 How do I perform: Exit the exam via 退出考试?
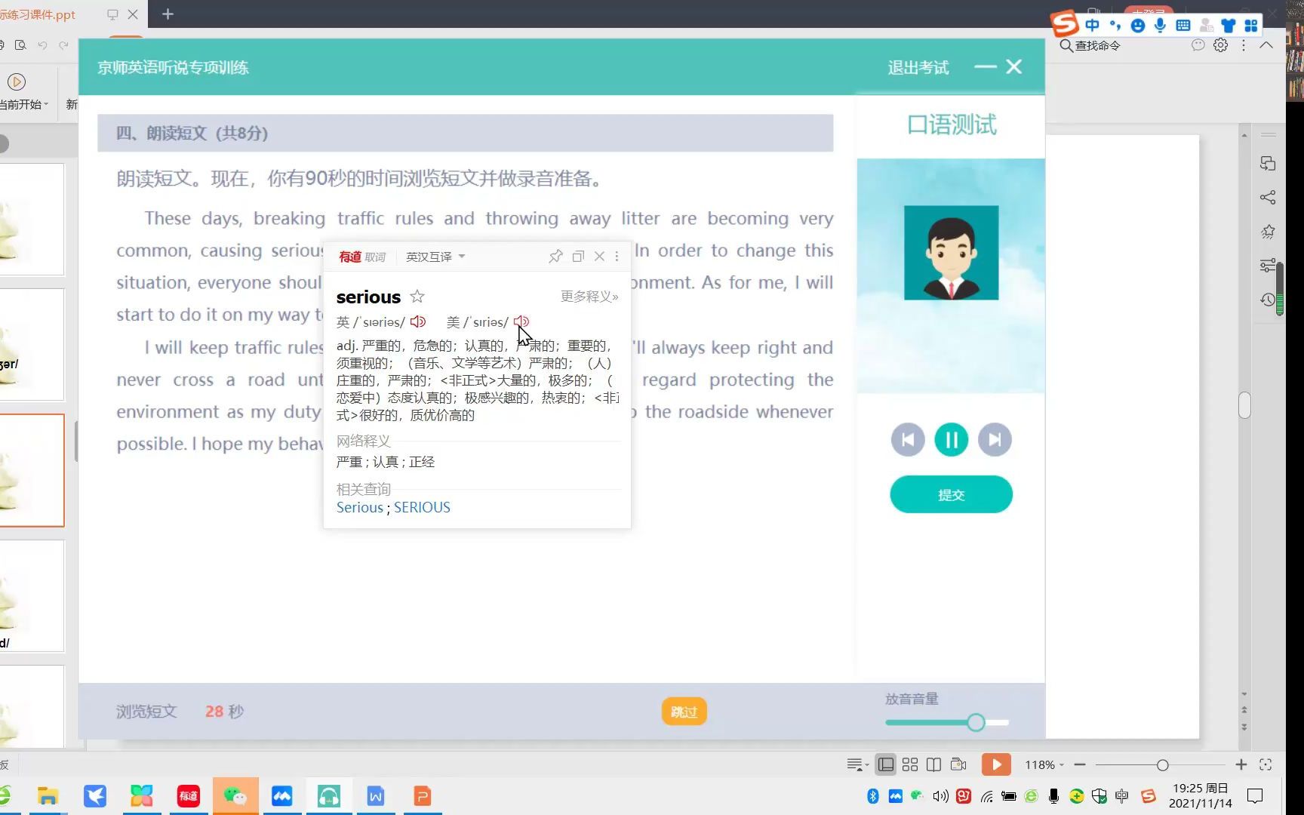tap(918, 68)
